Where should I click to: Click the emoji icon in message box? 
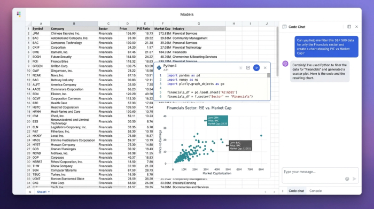(347, 179)
